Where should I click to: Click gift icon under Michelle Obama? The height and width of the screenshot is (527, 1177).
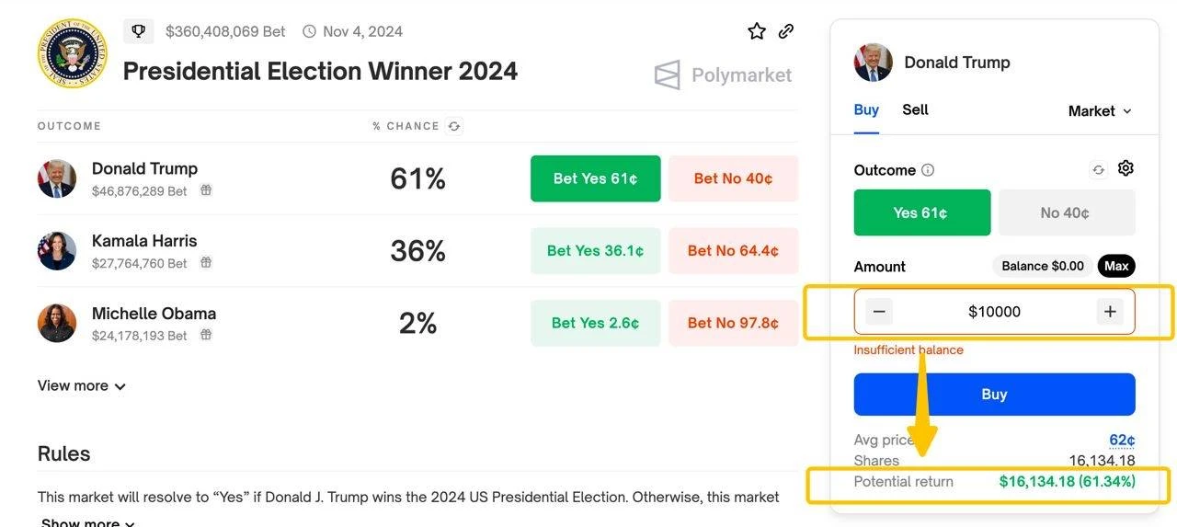(206, 335)
